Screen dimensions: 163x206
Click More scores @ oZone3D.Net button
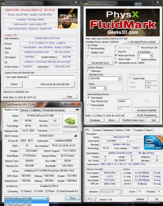(55, 84)
